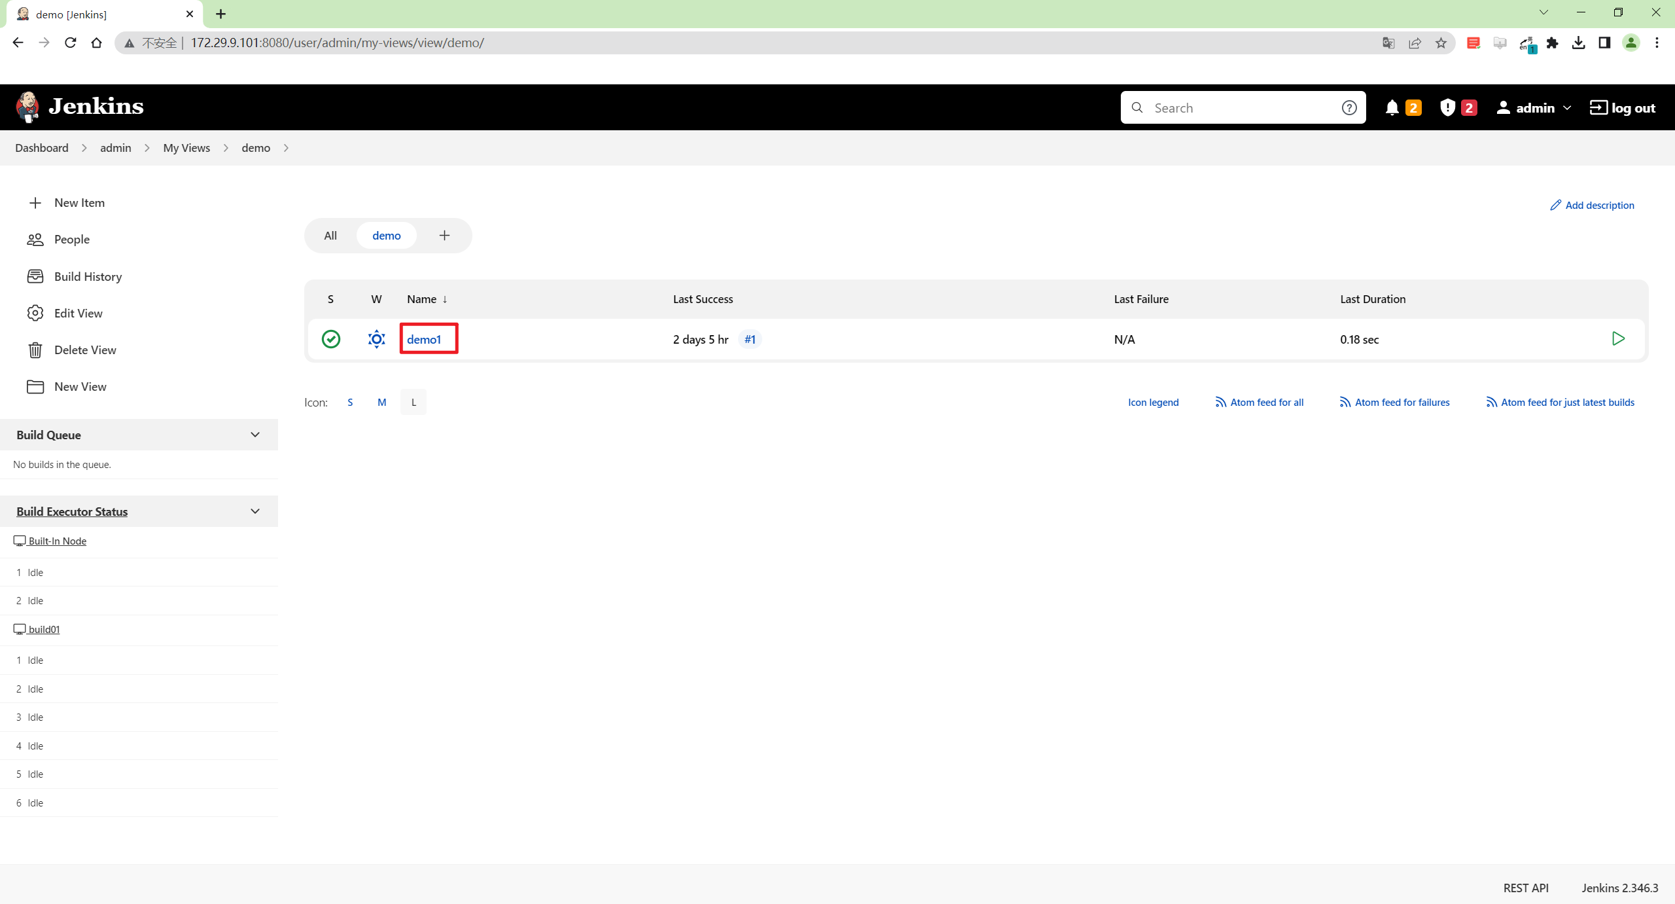1675x904 pixels.
Task: Expand the admin user dropdown chevron
Action: coord(1566,108)
